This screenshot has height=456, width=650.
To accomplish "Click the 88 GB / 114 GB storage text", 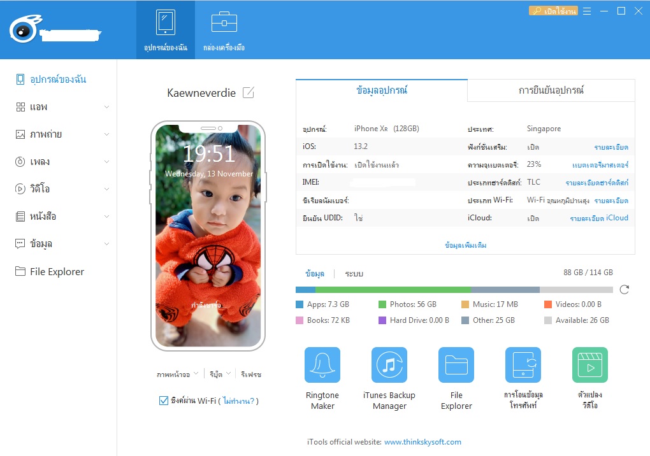I will click(x=588, y=272).
